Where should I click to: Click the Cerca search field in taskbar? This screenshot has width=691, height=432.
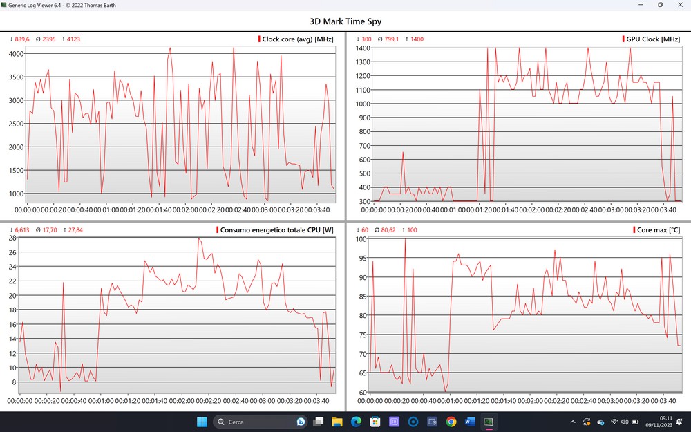(261, 422)
